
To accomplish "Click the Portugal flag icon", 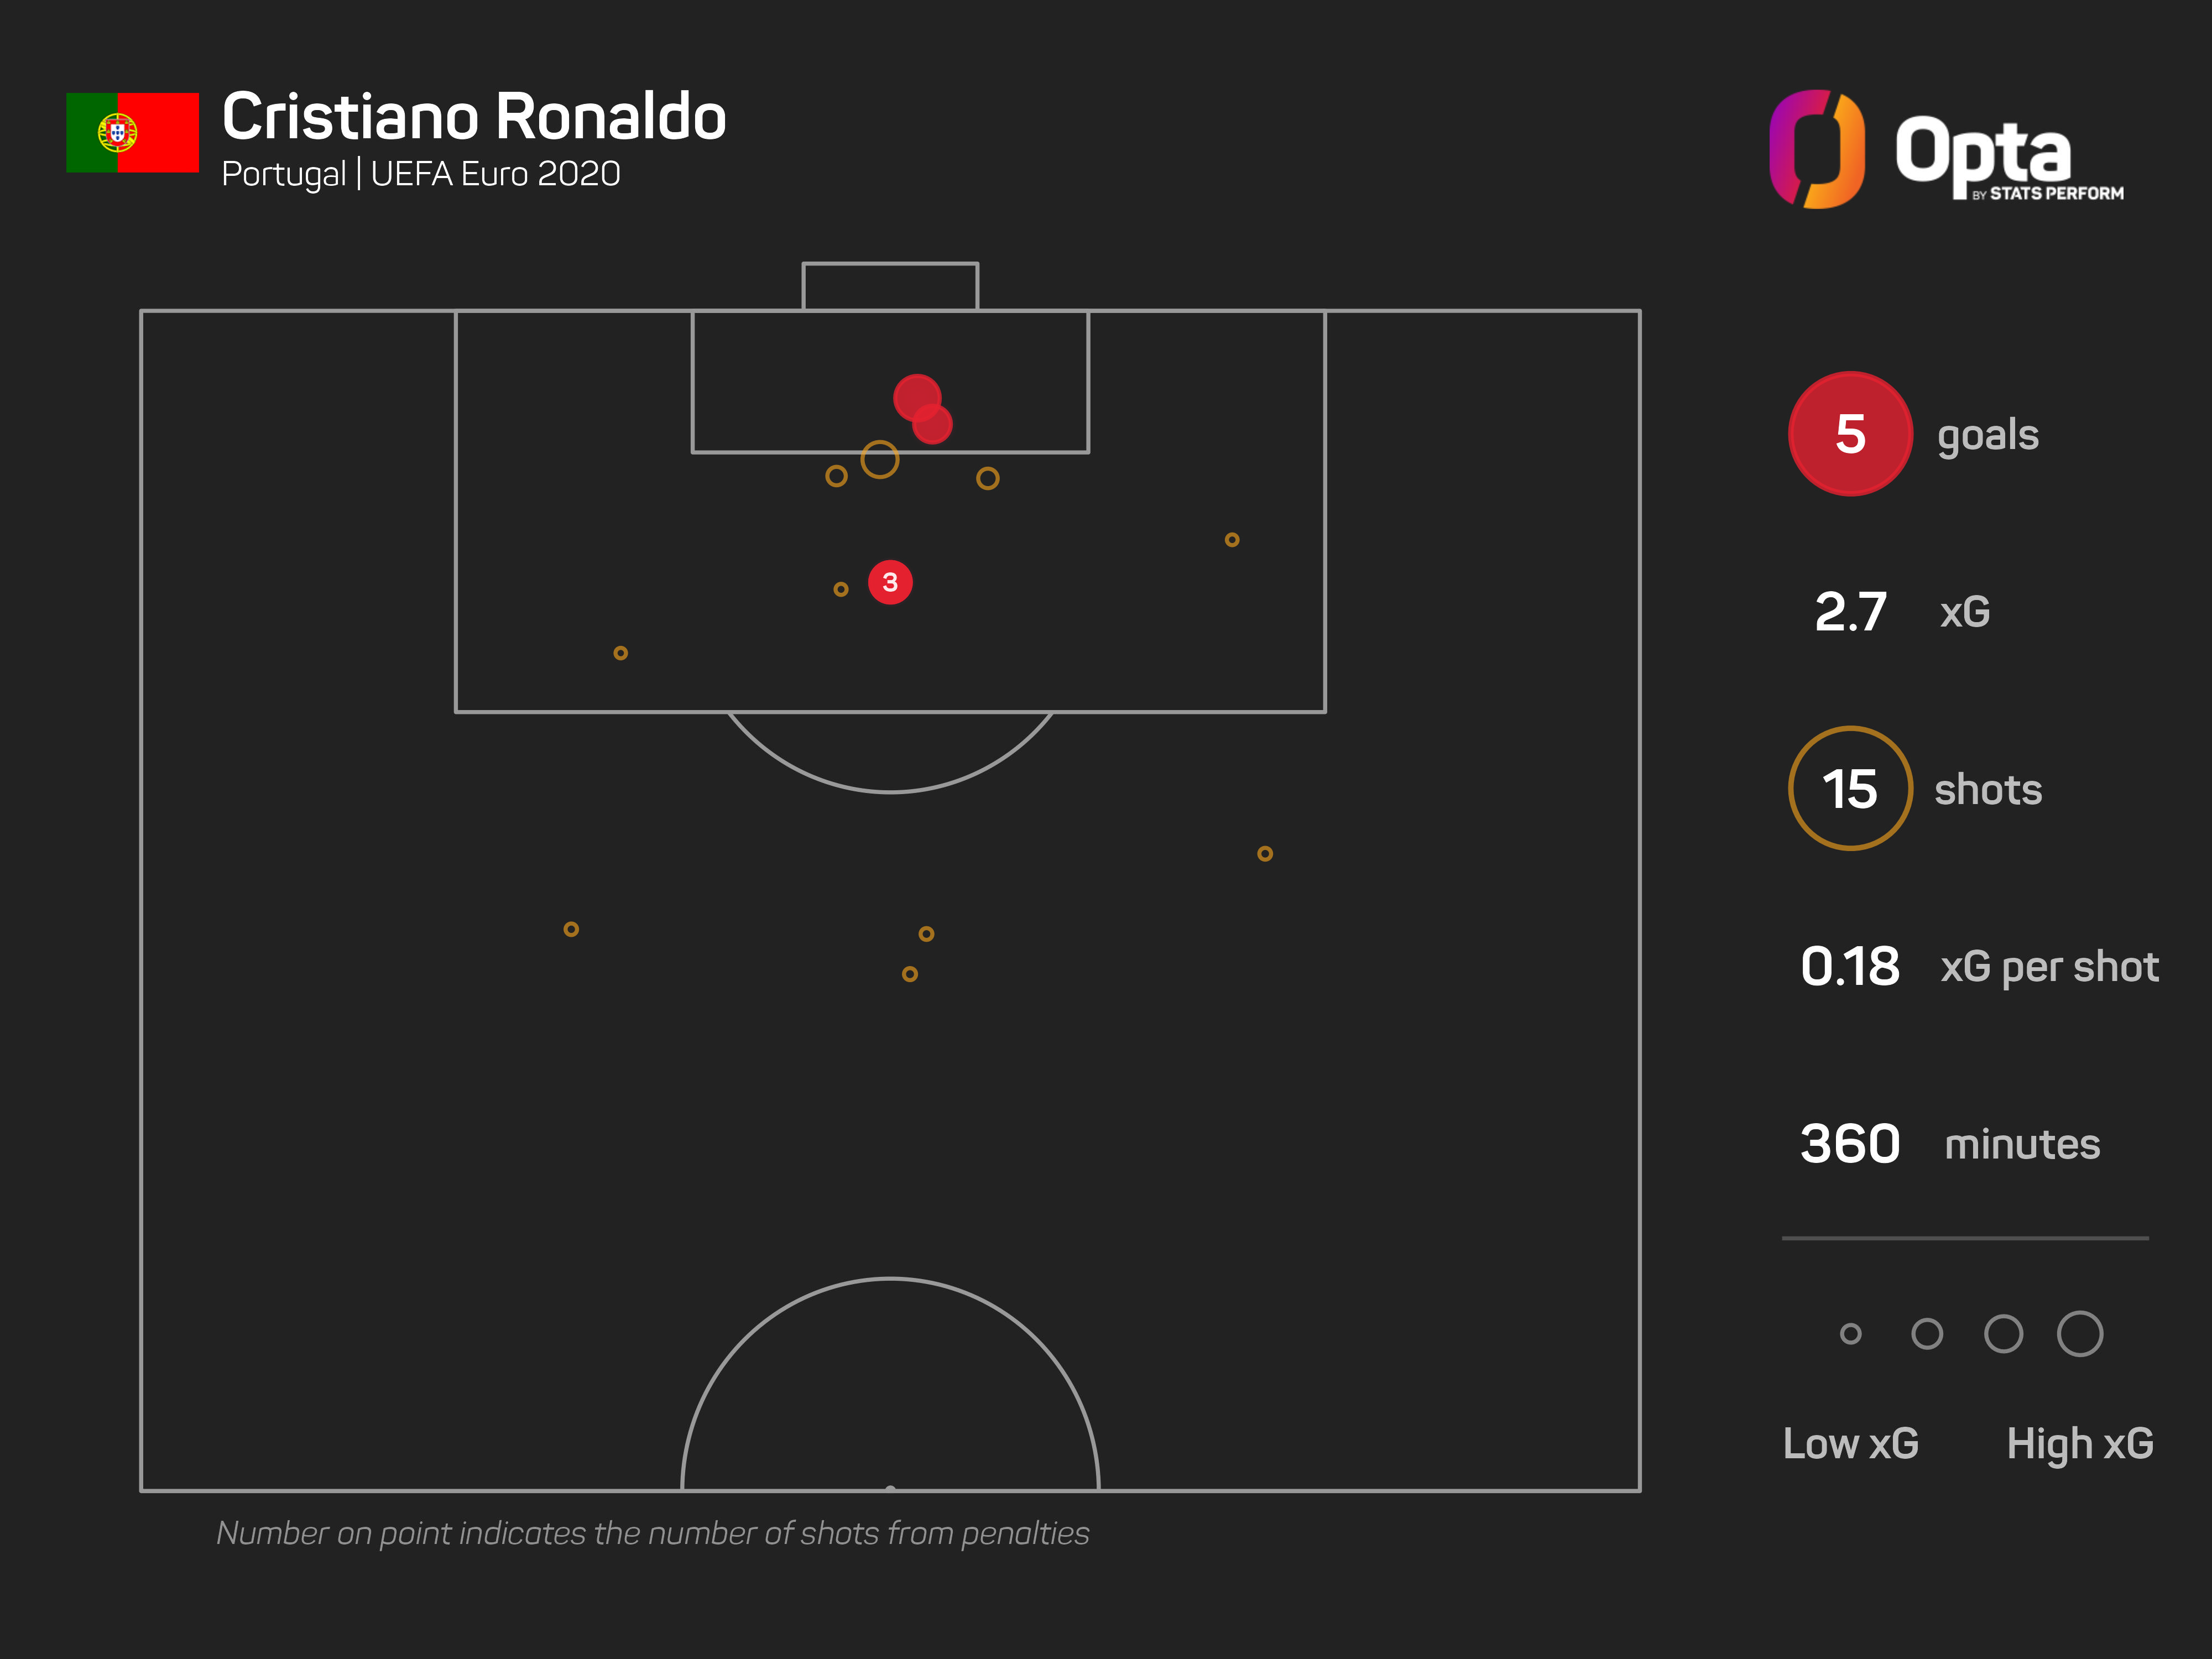I will (x=132, y=132).
